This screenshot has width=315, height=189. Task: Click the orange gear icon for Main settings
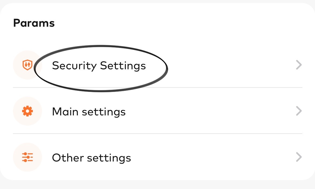click(27, 111)
